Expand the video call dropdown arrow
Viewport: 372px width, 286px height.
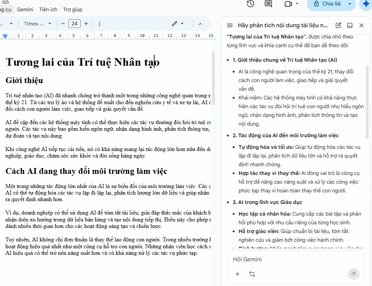[297, 4]
